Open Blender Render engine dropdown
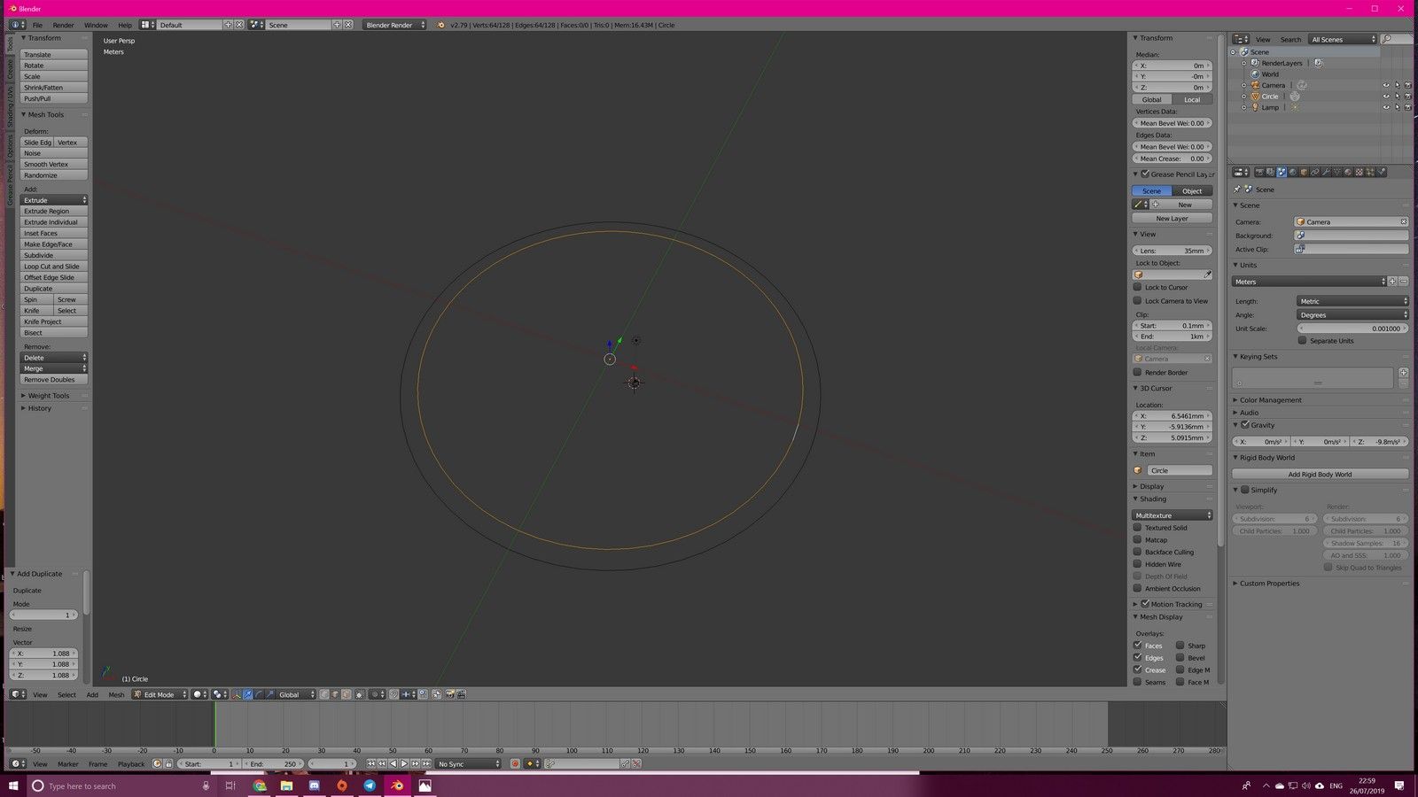This screenshot has height=797, width=1418. 395,25
